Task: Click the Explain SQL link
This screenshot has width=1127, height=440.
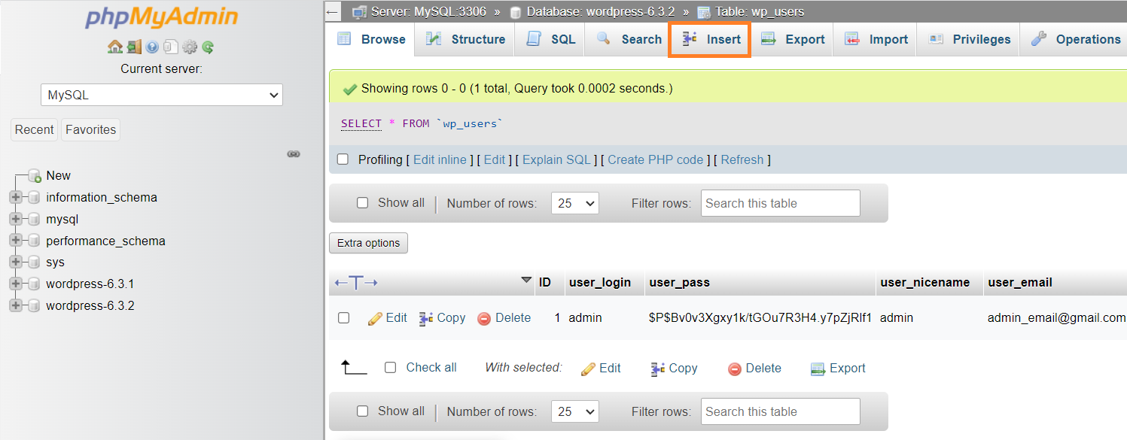Action: tap(556, 159)
